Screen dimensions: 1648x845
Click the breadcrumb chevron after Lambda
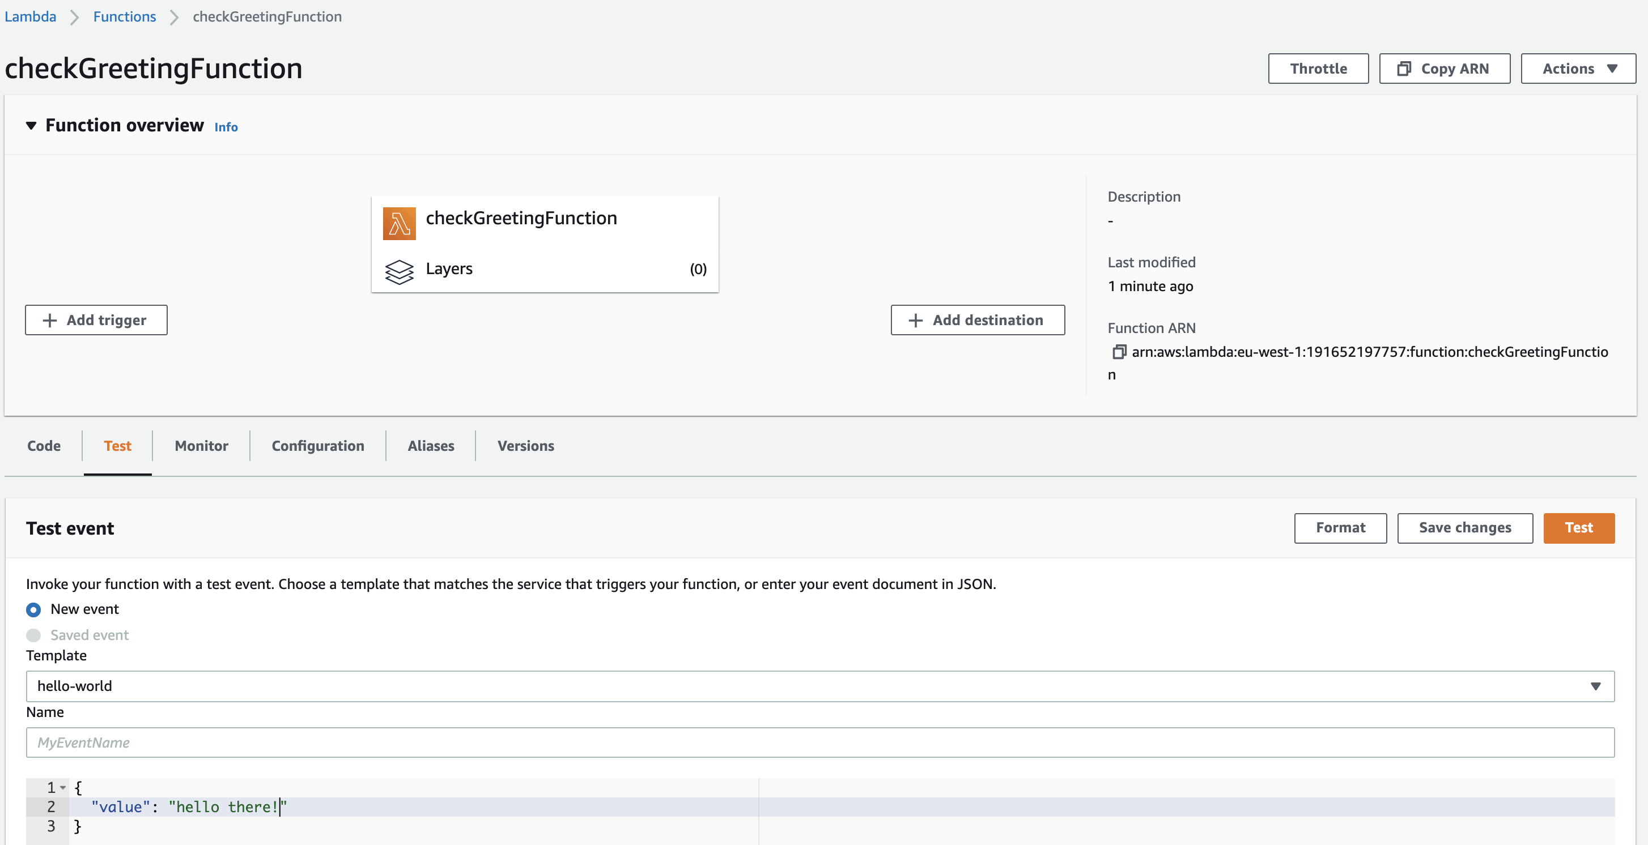tap(75, 17)
